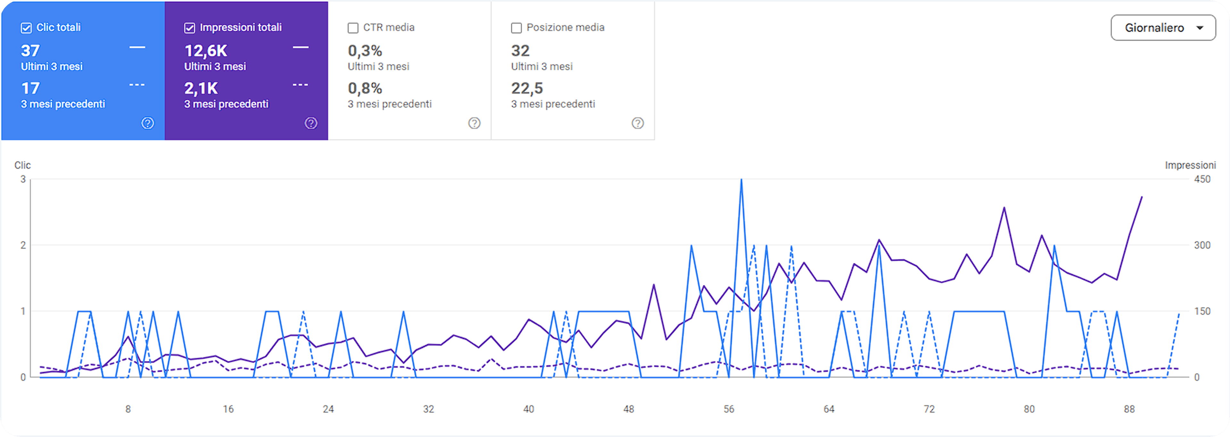Screen dimensions: 1230x437
Task: Click the 450 impressions axis value
Action: point(1202,179)
